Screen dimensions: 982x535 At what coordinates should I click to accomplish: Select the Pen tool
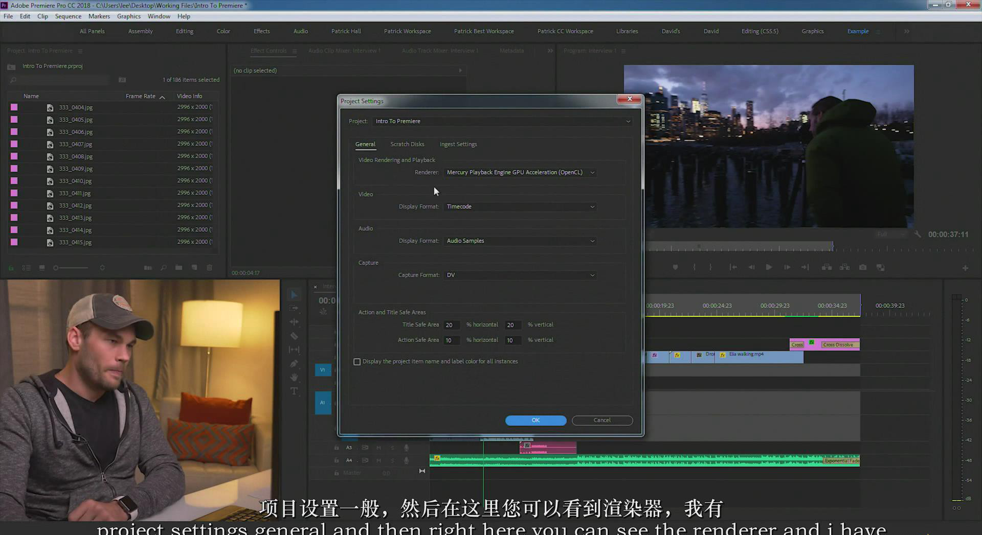(294, 363)
